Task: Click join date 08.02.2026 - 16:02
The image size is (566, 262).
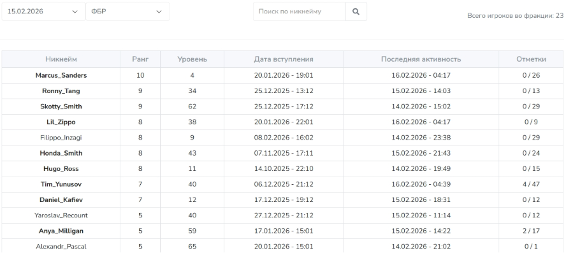Action: (284, 138)
